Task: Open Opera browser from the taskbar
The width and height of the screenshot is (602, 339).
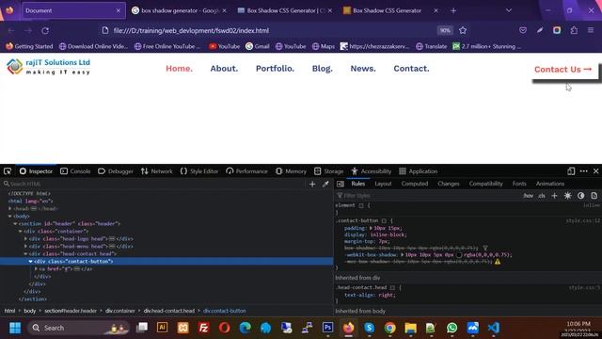Action: [224, 328]
